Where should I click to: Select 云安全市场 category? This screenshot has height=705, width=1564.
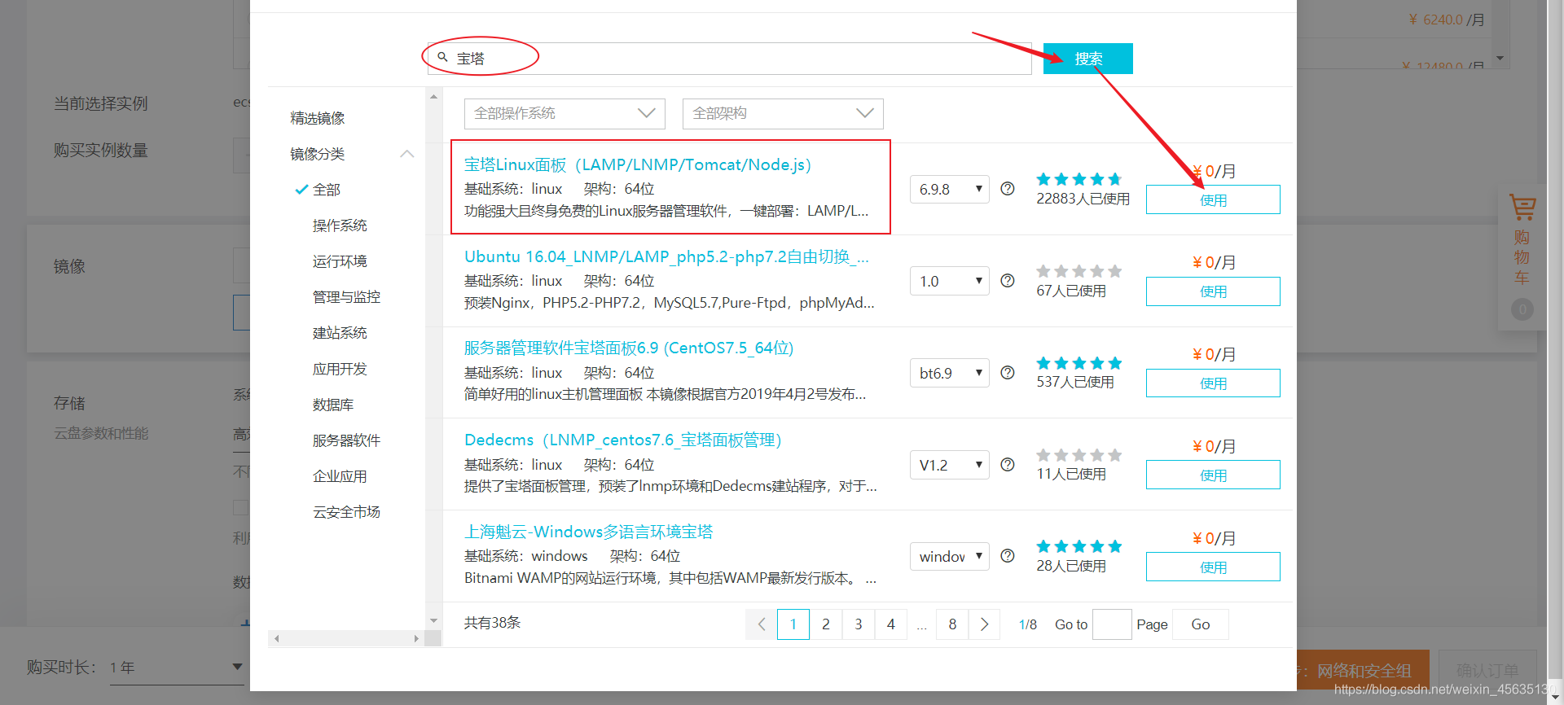[346, 512]
